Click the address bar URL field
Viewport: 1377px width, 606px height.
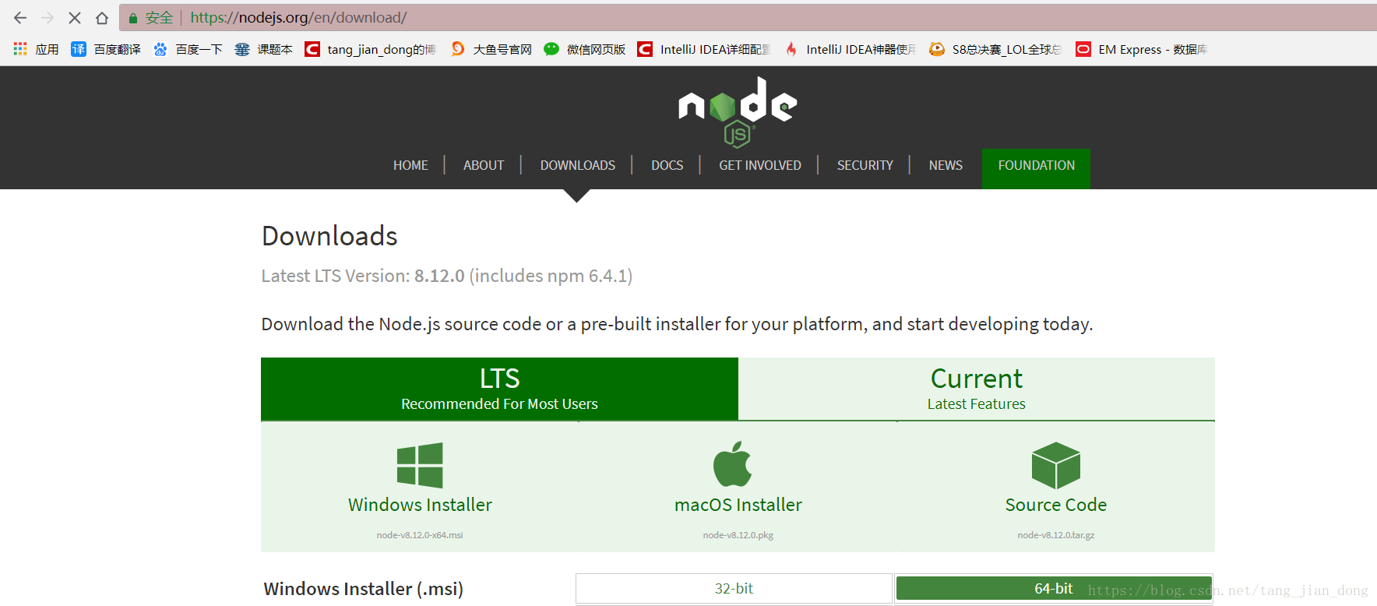click(748, 17)
